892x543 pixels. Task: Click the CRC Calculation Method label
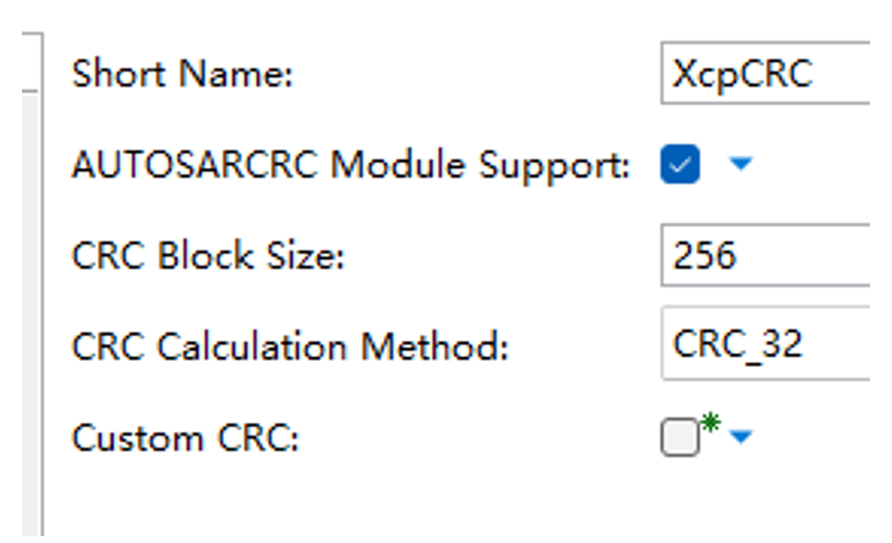click(x=290, y=347)
